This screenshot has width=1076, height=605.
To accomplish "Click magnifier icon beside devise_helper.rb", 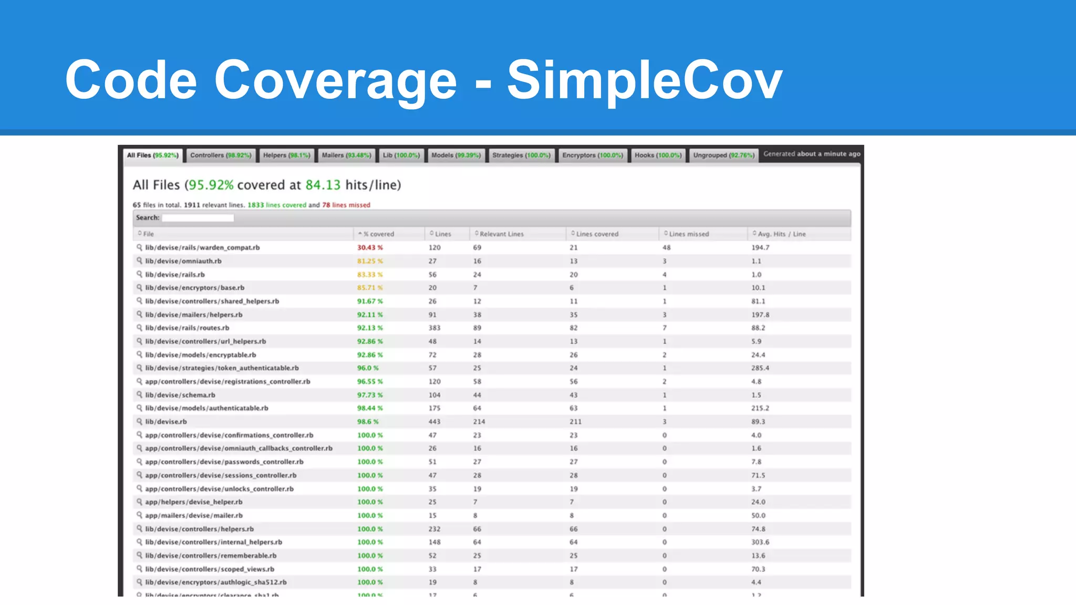I will (x=139, y=502).
